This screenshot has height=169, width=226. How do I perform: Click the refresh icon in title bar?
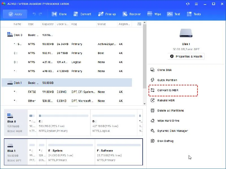point(188,4)
